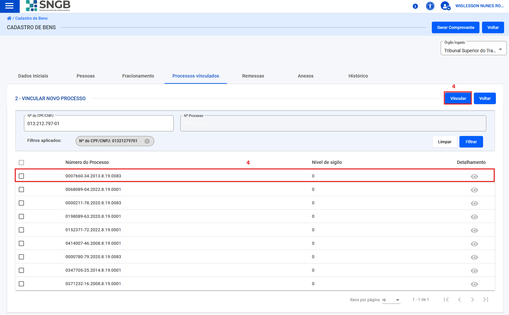This screenshot has width=509, height=315.
Task: Click process number 0007660-34.2013.8.19.0083
Action: tap(93, 176)
